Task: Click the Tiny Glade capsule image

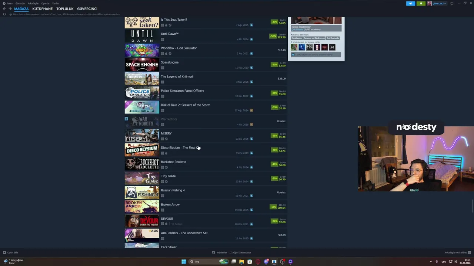Action: point(142,178)
